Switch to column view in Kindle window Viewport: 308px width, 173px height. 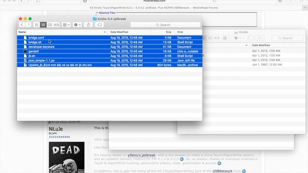(x=210, y=38)
